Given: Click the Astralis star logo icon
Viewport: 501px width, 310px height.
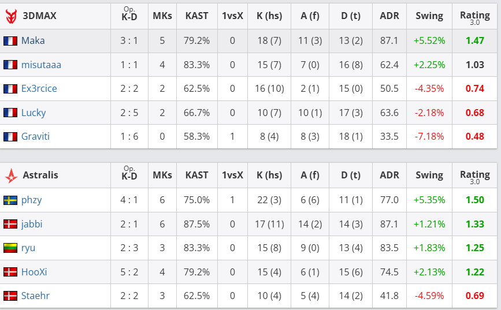Looking at the screenshot, I should 11,175.
